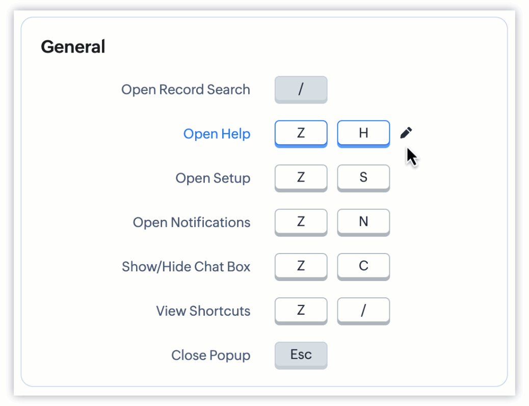Click the General section heading
Viewport: 529px width, 406px height.
tap(73, 46)
